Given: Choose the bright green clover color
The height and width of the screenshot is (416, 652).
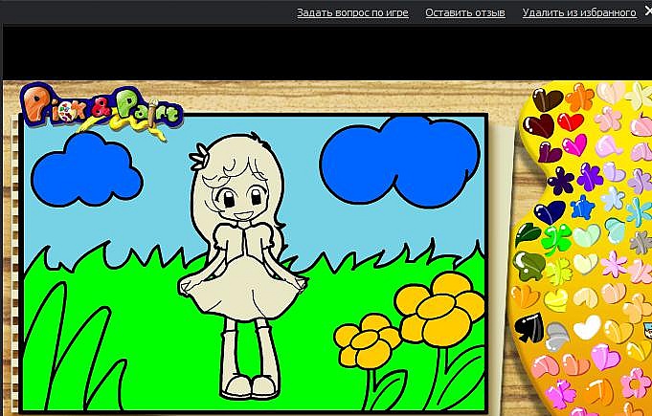Looking at the screenshot, I should (x=556, y=239).
